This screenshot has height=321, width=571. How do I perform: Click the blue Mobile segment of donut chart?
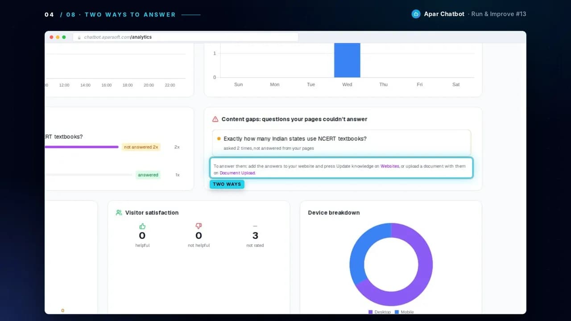coord(364,247)
